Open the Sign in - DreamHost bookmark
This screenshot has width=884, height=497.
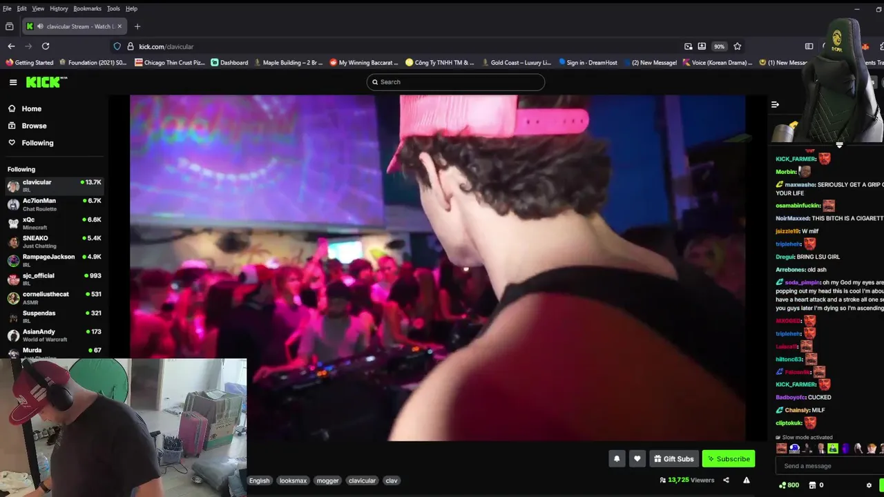pos(588,62)
